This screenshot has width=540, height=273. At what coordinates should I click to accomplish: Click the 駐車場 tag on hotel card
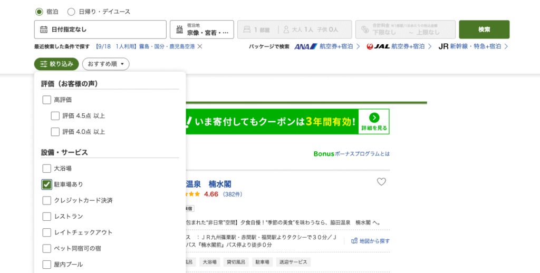click(x=262, y=262)
